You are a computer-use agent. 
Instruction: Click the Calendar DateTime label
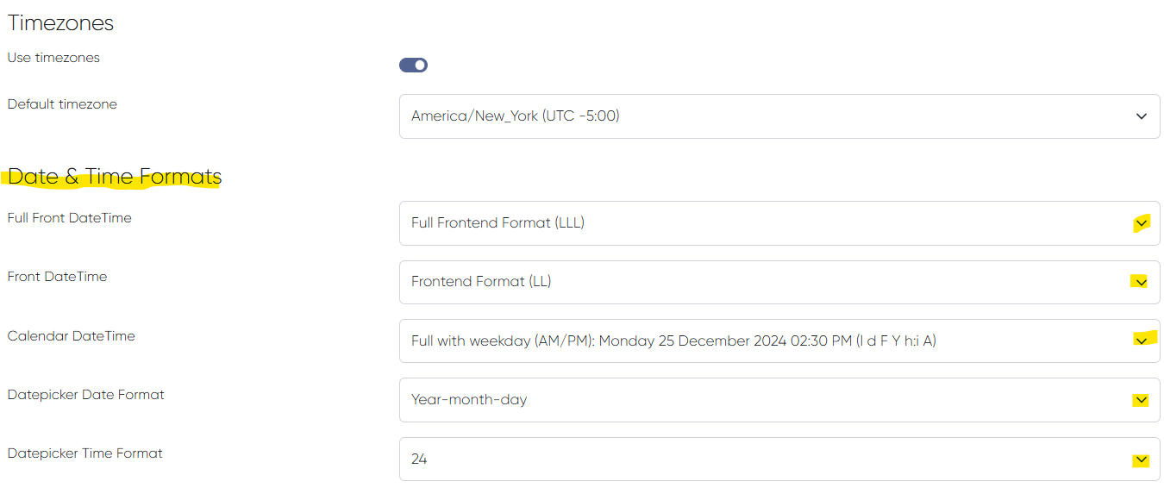point(72,336)
